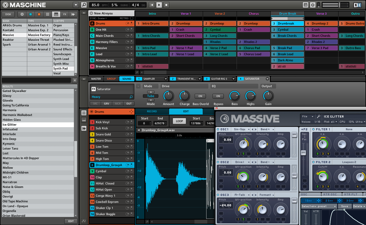
Task: Select the Drumbreak pattern in the Drums row
Action: (287, 23)
